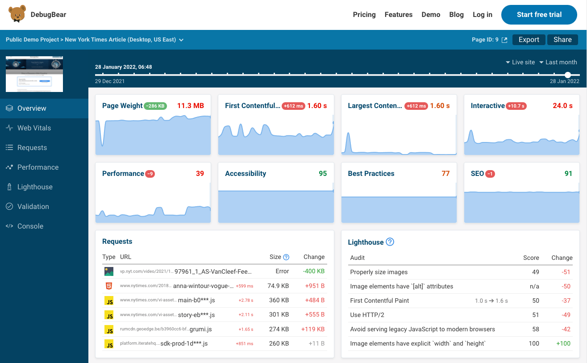Viewport: 587px width, 363px height.
Task: Click the 'First Contentful Paint' audit row
Action: (x=460, y=300)
